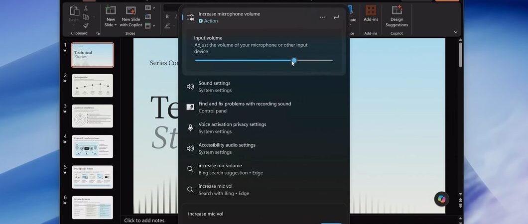Open Accessibility audio settings result
This screenshot has height=224, width=528.
tap(264, 148)
